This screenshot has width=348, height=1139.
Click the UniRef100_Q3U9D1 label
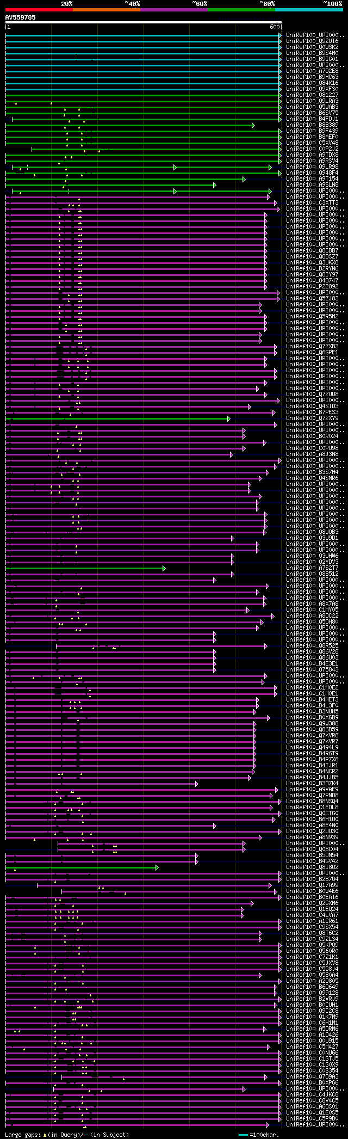coord(312,538)
